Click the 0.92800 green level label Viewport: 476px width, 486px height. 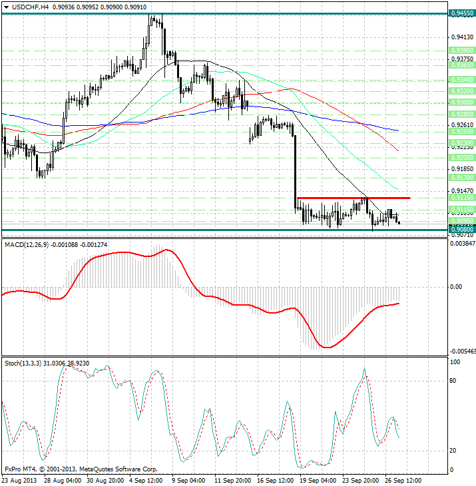(x=462, y=114)
